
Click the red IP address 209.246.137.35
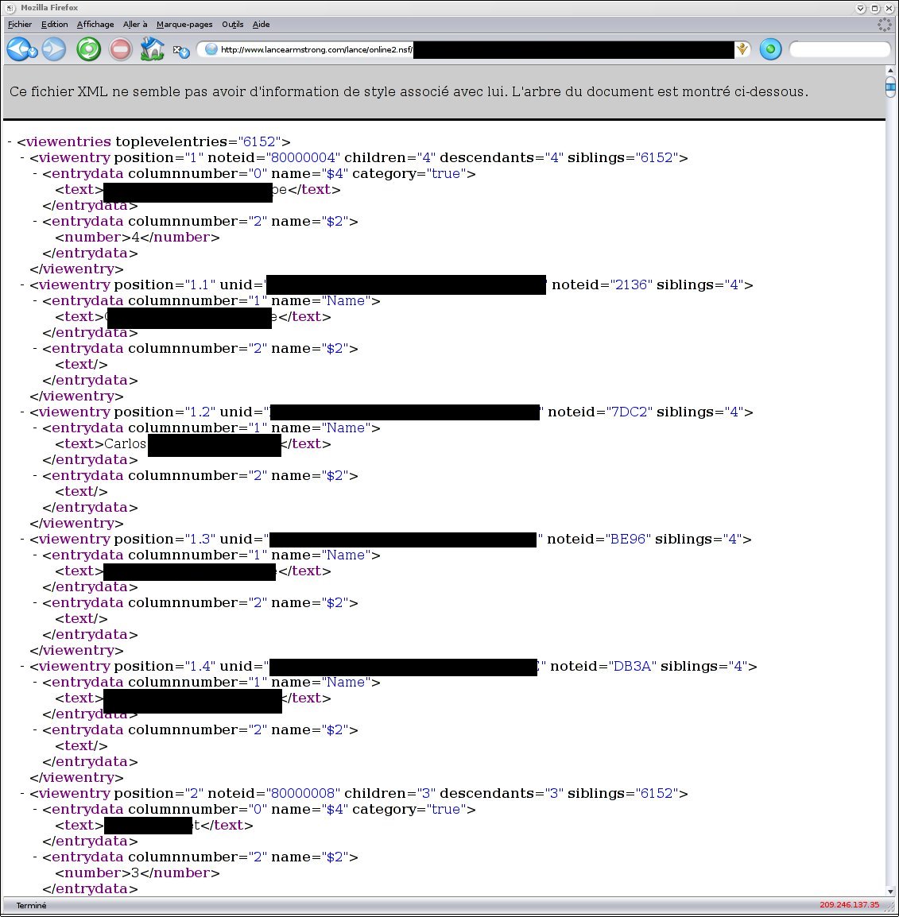(x=849, y=905)
